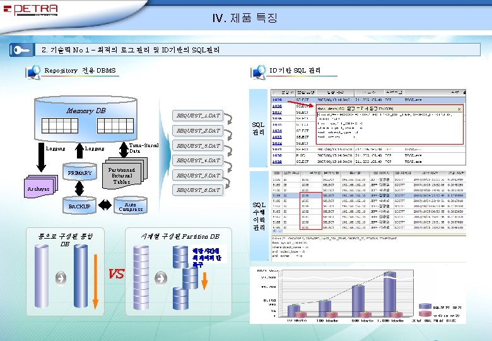The width and height of the screenshot is (492, 341).
Task: Open SQL ID link 1038 in SQL table
Action: coord(277,106)
